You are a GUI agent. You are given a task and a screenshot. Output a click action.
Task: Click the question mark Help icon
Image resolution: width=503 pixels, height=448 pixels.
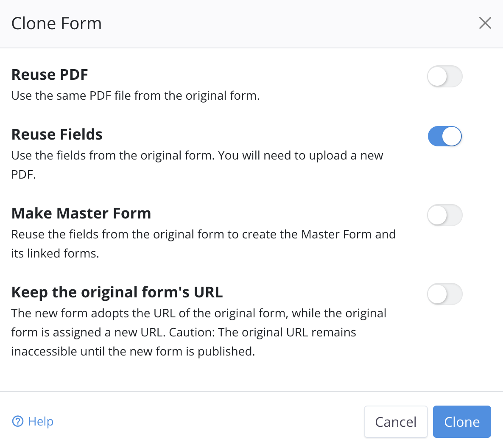coord(18,421)
